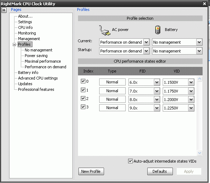Open the Monitoring page

[x=27, y=33]
